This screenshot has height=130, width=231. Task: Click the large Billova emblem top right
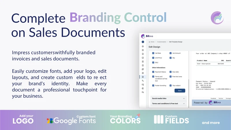(217, 18)
